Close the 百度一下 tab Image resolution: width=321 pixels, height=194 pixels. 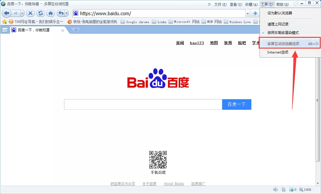point(63,30)
